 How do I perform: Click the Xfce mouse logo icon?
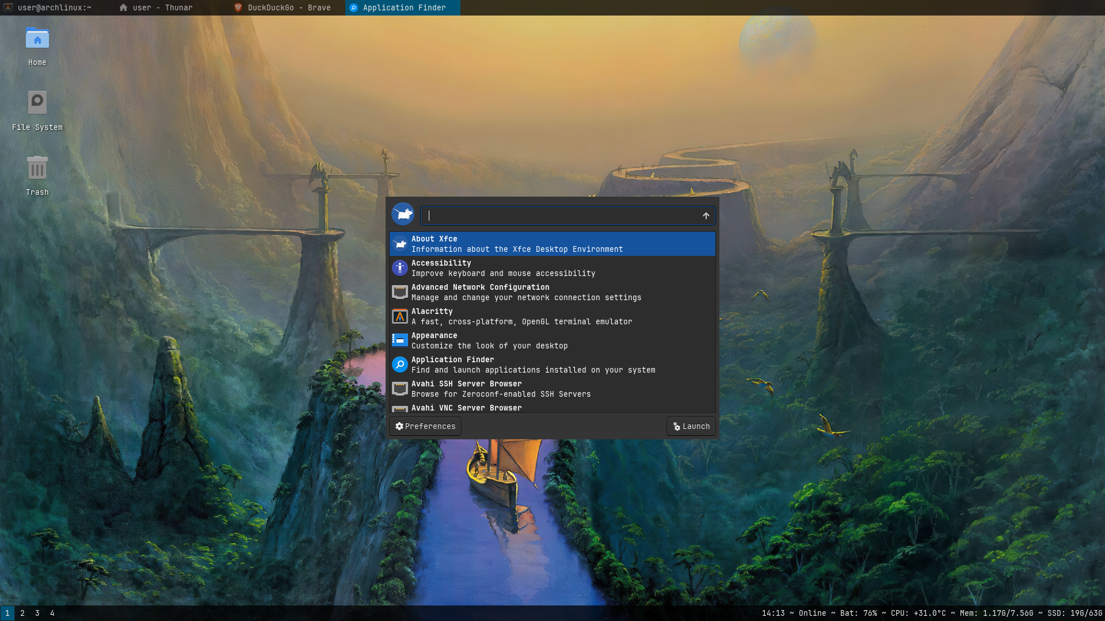click(x=402, y=214)
